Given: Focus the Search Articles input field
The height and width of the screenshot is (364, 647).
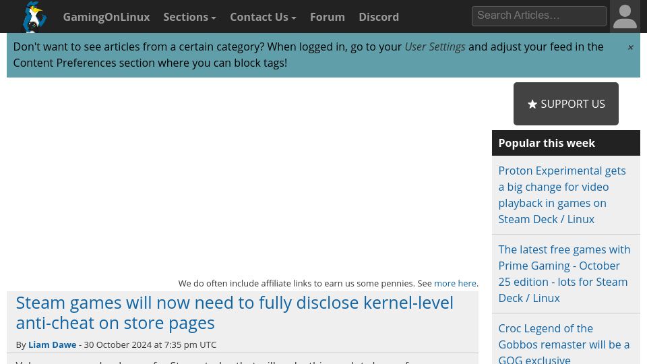Looking at the screenshot, I should pos(539,16).
